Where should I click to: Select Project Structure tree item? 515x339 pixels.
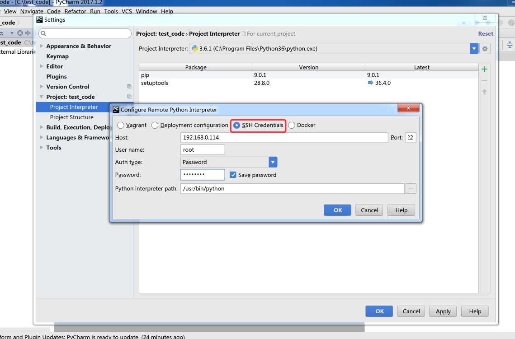pyautogui.click(x=71, y=117)
